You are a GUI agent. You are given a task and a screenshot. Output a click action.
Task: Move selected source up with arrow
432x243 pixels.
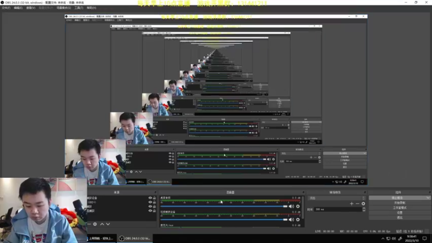click(x=102, y=224)
